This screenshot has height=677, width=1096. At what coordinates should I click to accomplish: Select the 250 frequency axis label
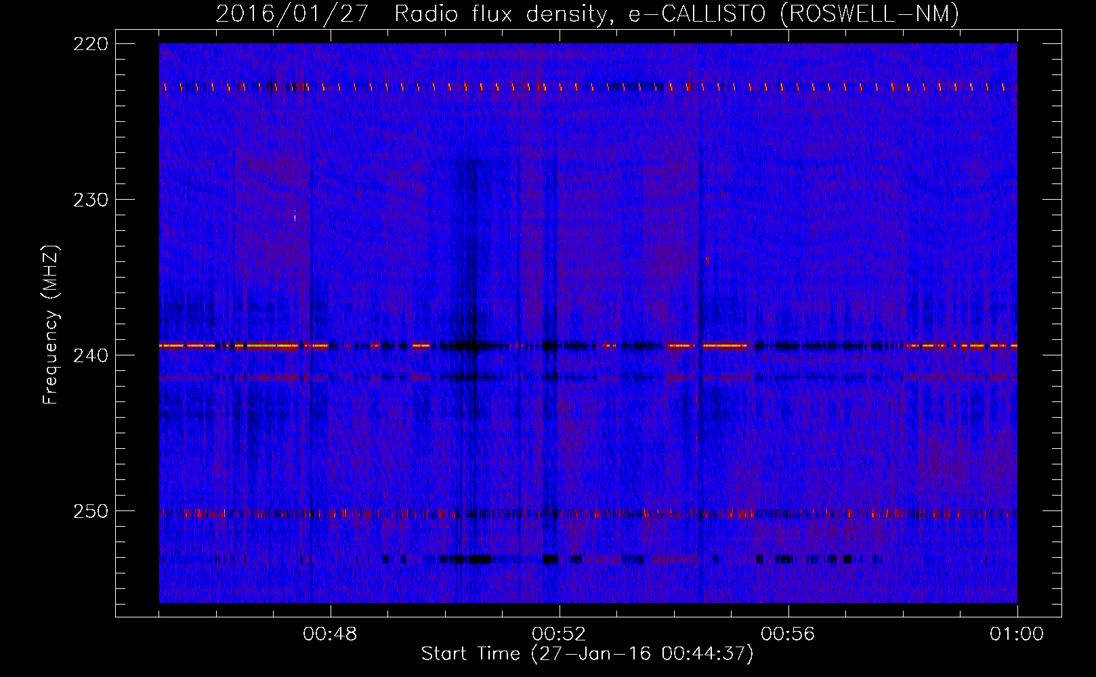pos(90,511)
